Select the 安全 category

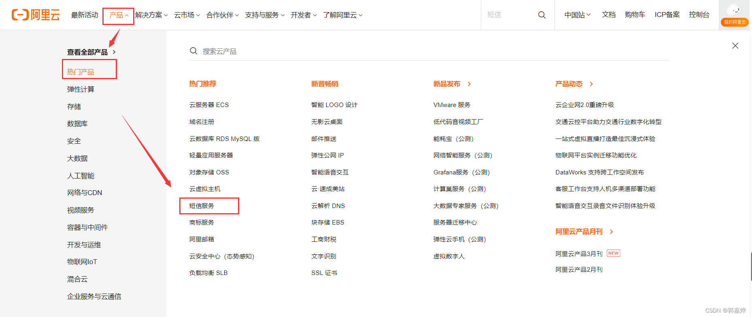[74, 141]
